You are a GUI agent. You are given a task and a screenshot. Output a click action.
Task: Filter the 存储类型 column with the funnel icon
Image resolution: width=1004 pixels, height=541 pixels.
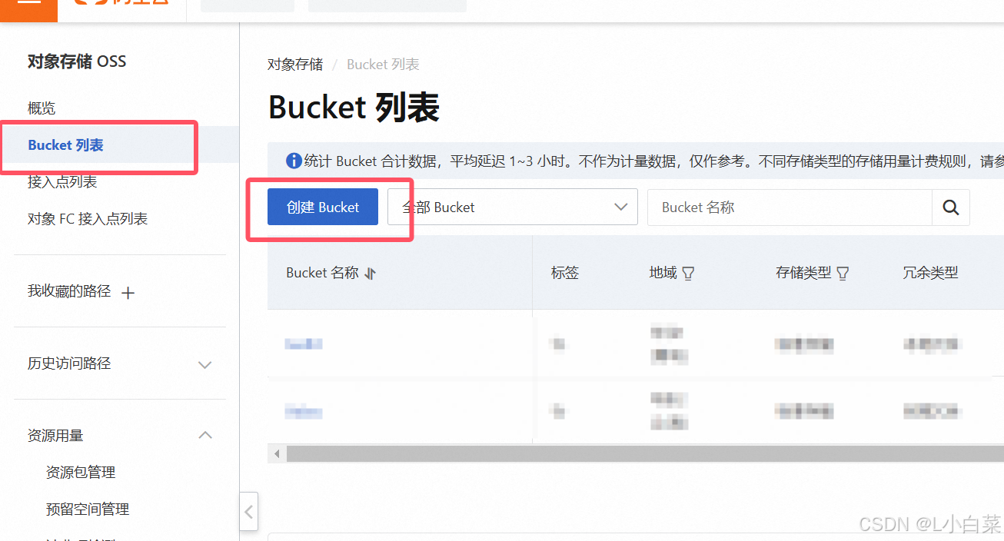[x=843, y=273]
